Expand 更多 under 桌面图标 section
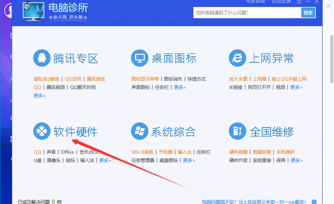Screen dimensions: 334x204 pyautogui.click(x=180, y=87)
